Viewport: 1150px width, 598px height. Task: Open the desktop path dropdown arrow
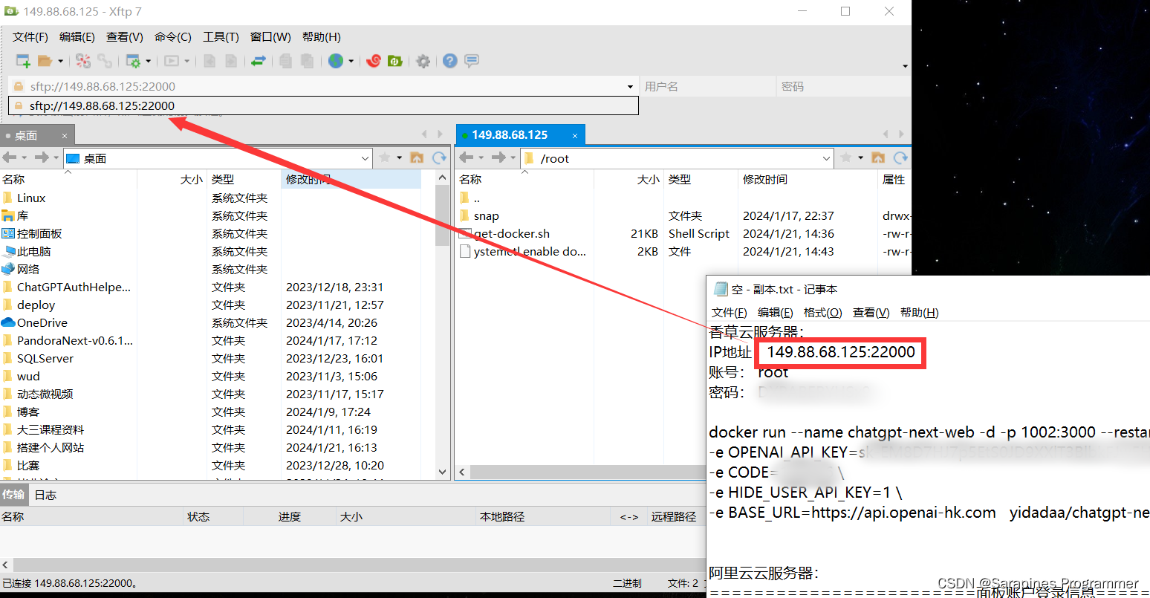pos(364,157)
